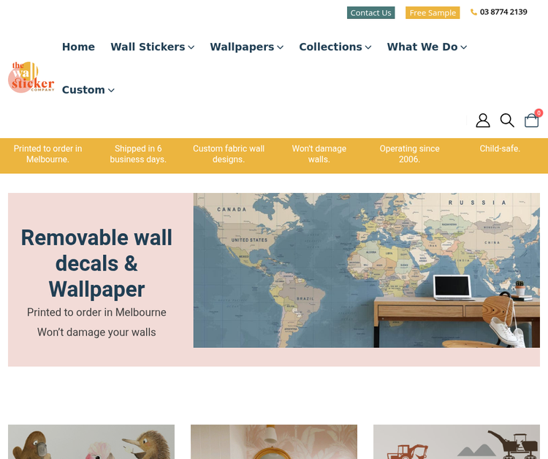Expand the Wallpapers dropdown chevron
The height and width of the screenshot is (459, 548).
tap(281, 48)
